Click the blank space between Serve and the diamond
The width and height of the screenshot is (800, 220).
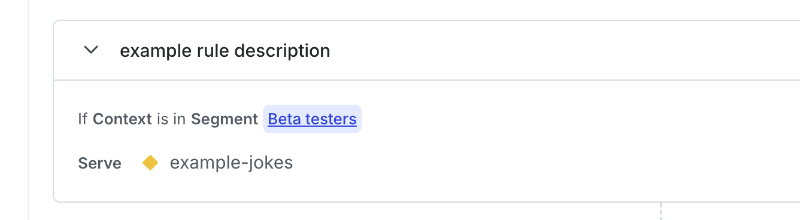pos(132,163)
